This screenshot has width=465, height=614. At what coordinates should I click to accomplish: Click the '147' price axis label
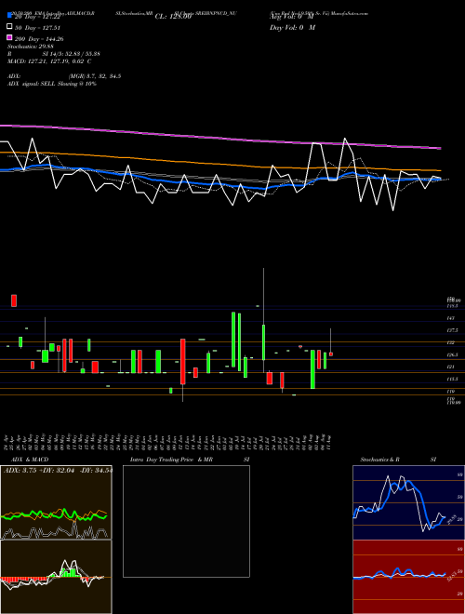450,319
